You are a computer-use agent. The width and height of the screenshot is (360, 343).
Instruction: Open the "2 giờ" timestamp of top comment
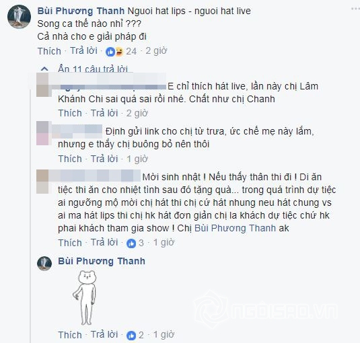[x=156, y=51]
